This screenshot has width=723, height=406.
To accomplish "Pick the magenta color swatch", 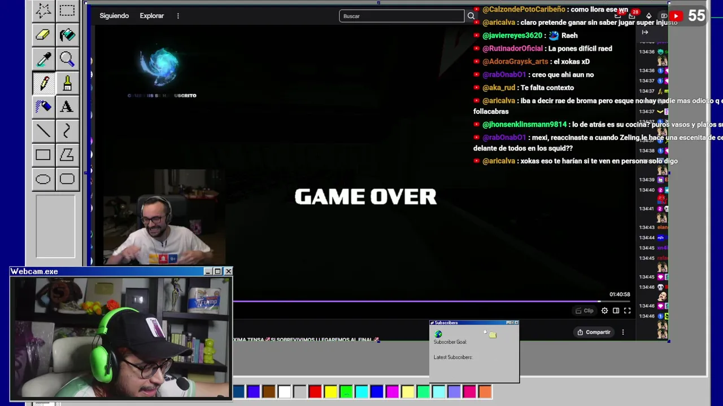I will click(x=392, y=391).
